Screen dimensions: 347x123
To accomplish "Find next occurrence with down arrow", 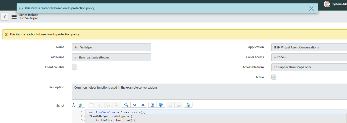I will pyautogui.click(x=135, y=105).
